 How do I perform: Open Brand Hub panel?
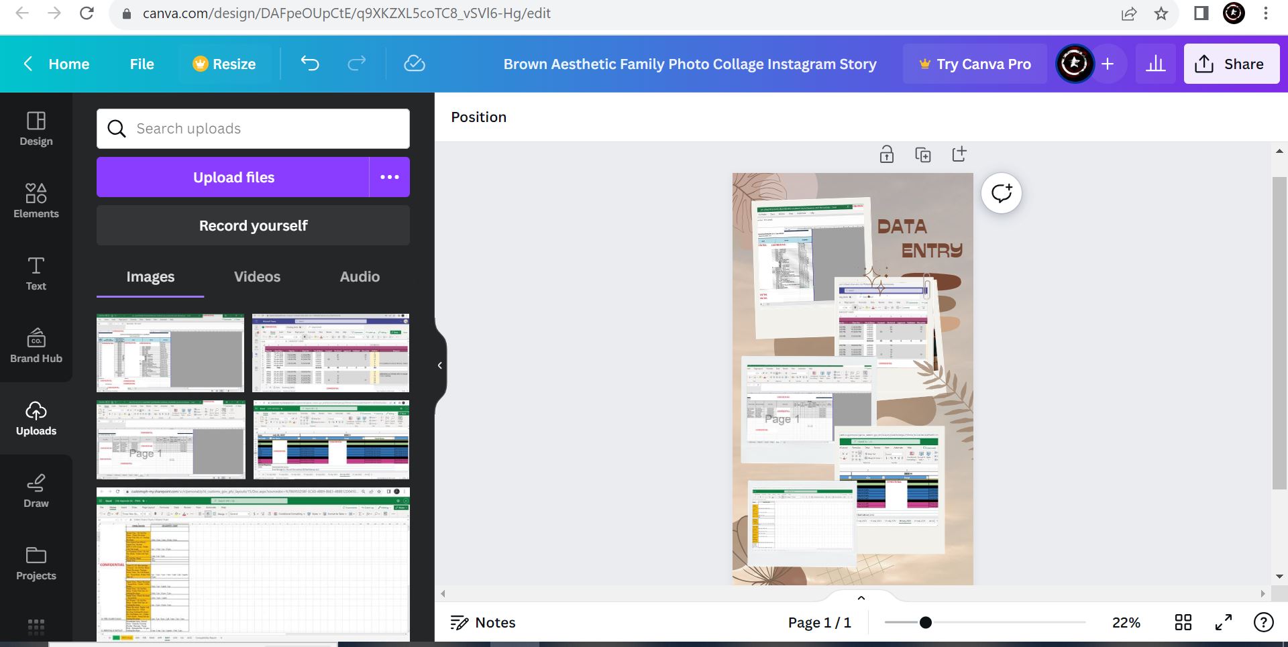click(x=36, y=346)
